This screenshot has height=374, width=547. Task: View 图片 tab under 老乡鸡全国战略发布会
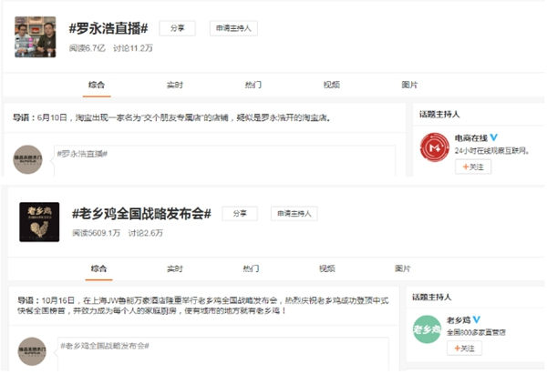pos(402,269)
